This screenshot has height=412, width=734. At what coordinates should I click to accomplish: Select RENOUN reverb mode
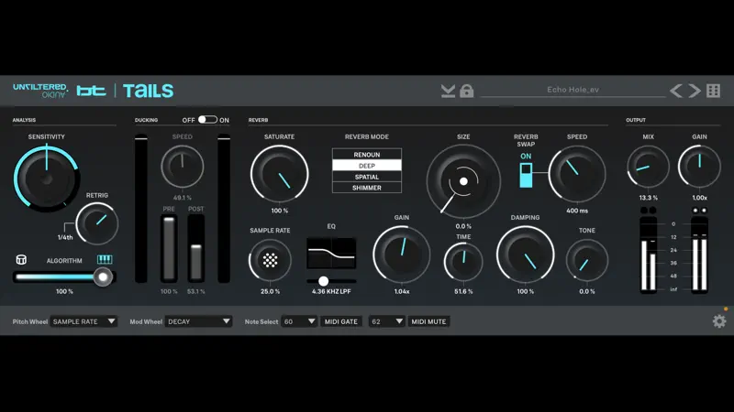(x=366, y=154)
